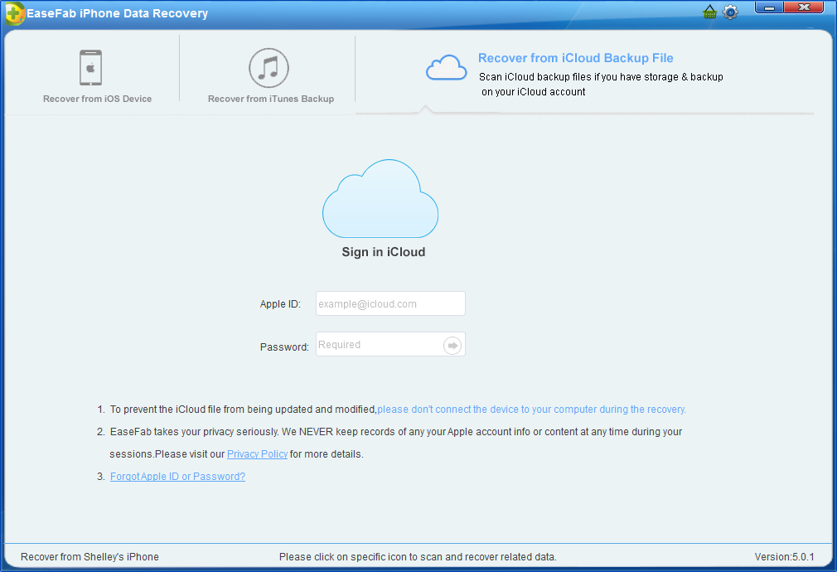This screenshot has width=837, height=572.
Task: Open settings via the gear icon
Action: pyautogui.click(x=730, y=12)
